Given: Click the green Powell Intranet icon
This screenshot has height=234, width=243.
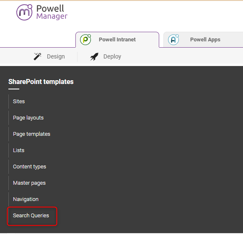Looking at the screenshot, I should click(x=85, y=40).
